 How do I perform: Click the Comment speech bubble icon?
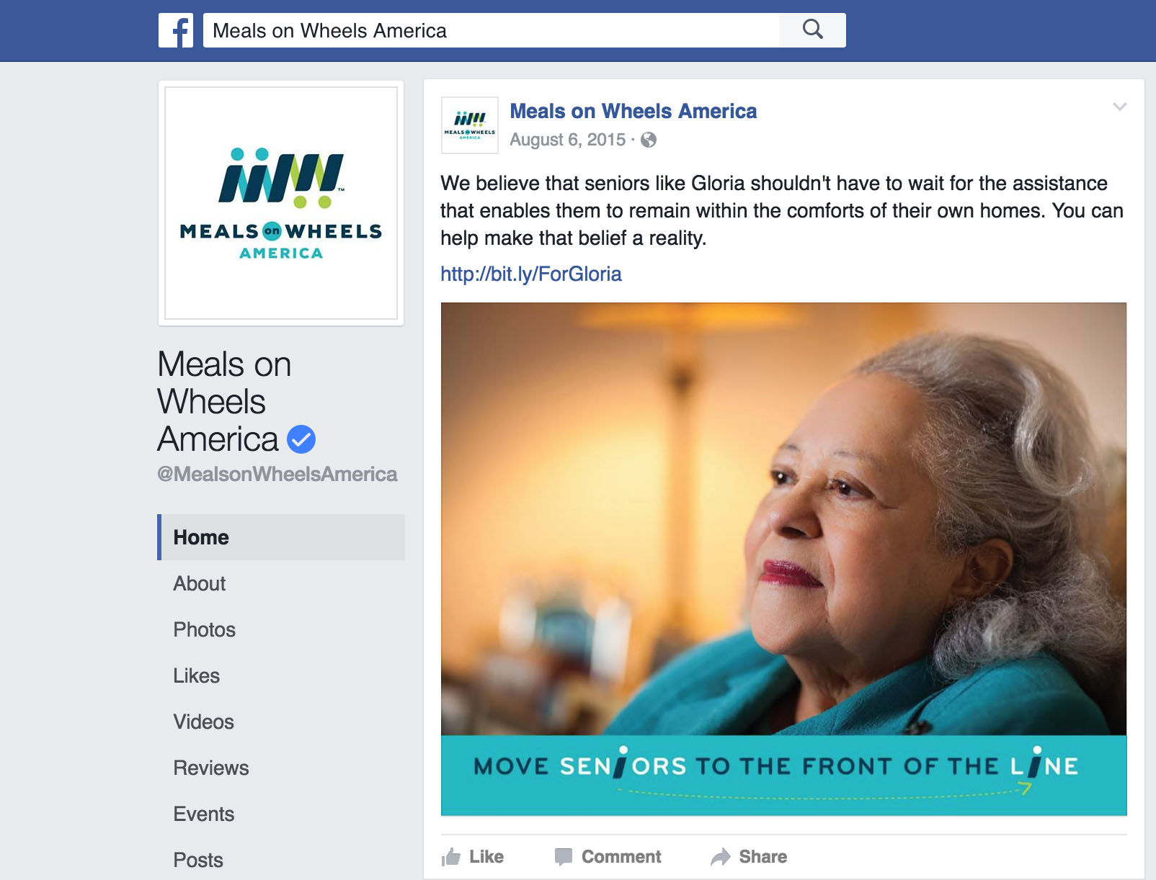[564, 856]
